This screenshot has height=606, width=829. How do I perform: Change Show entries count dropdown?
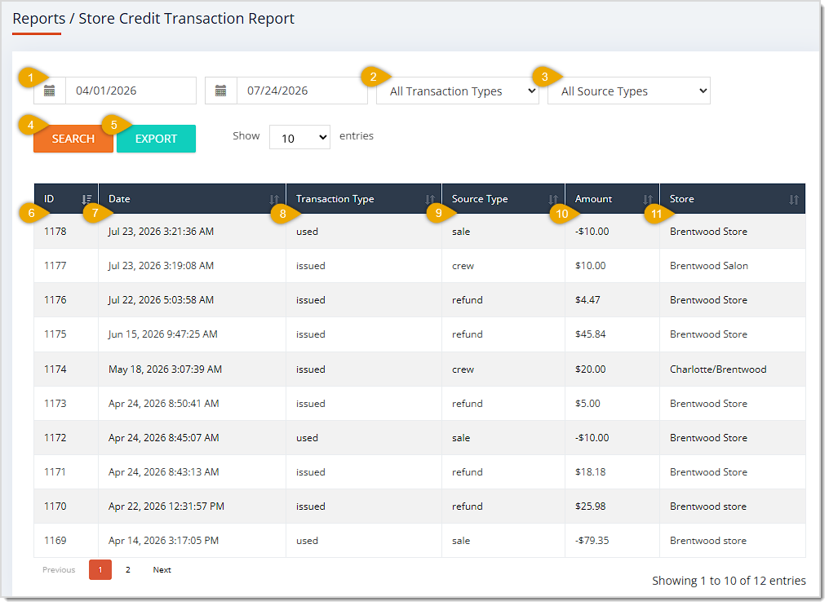[299, 137]
